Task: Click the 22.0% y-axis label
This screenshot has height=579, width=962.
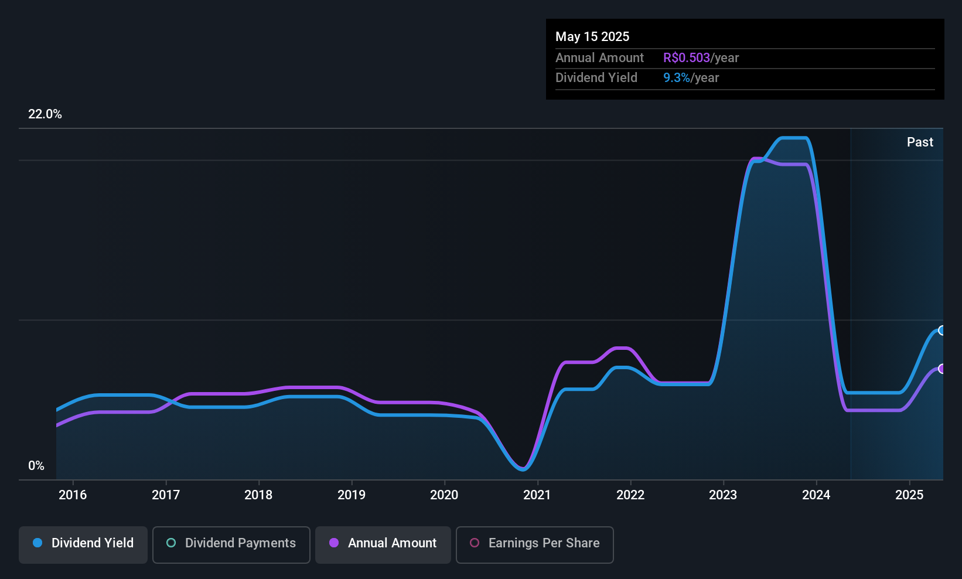Action: tap(45, 114)
